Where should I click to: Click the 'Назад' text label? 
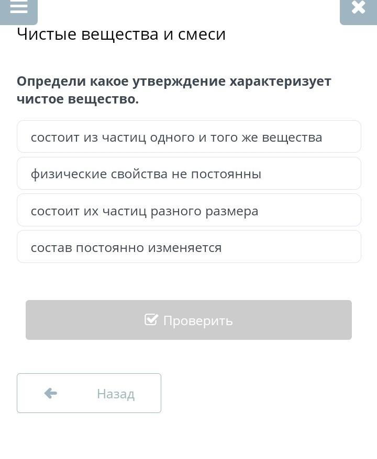(x=115, y=394)
